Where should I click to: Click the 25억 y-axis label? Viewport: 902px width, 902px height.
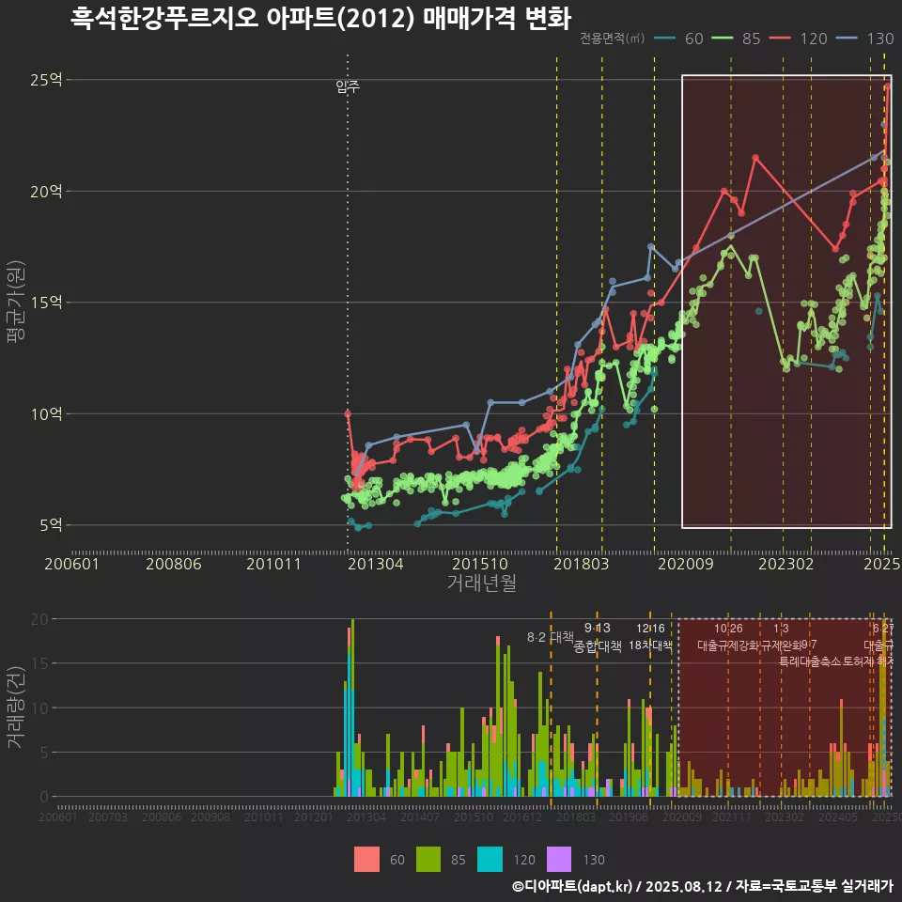tap(46, 79)
